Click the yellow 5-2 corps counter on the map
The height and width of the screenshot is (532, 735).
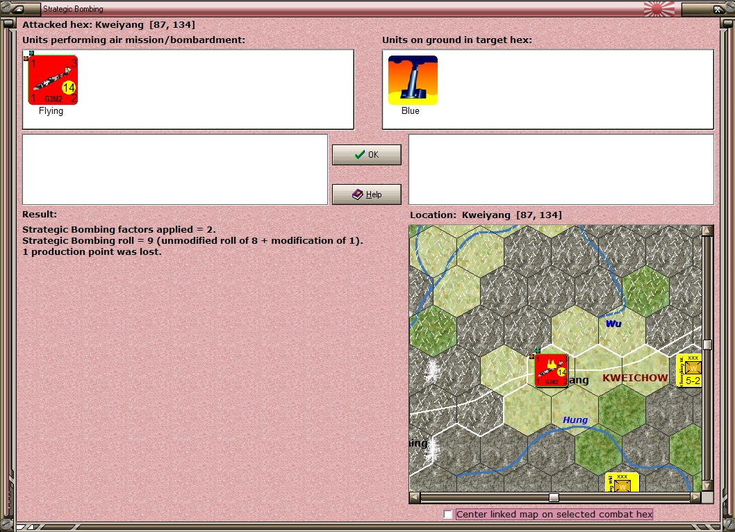point(690,371)
